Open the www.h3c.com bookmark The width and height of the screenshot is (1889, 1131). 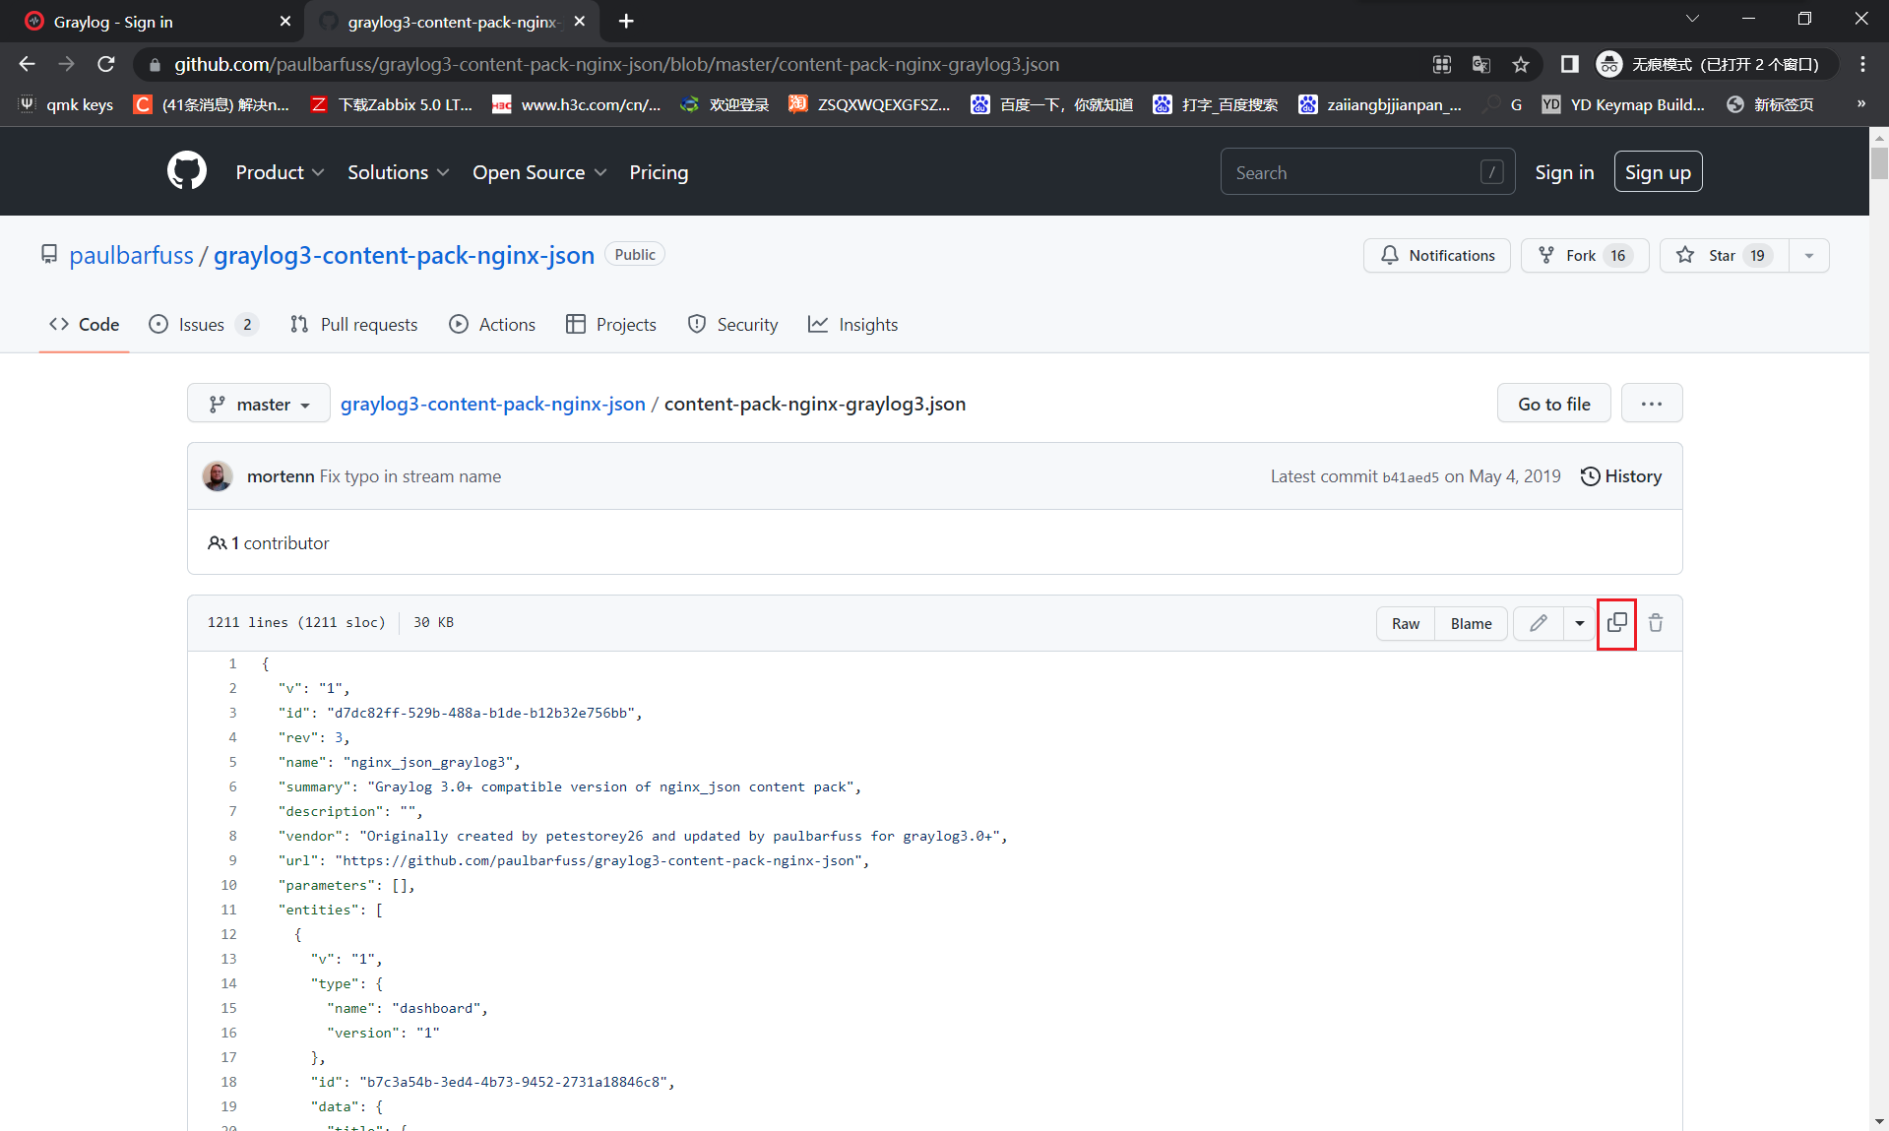(577, 104)
